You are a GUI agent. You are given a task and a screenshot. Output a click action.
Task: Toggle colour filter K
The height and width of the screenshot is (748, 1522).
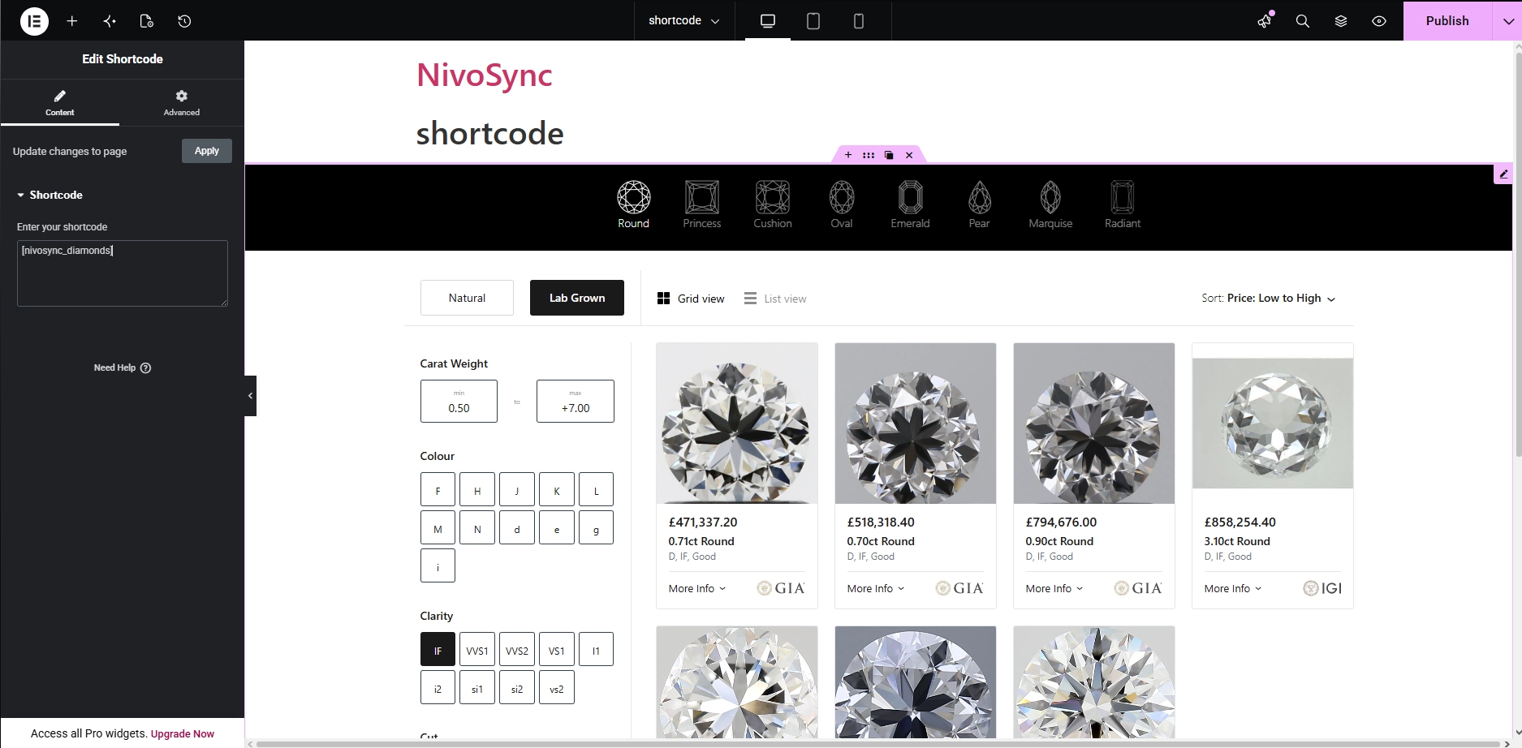coord(557,490)
